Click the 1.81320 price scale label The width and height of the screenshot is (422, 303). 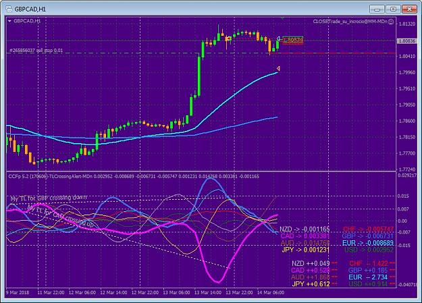pos(406,24)
